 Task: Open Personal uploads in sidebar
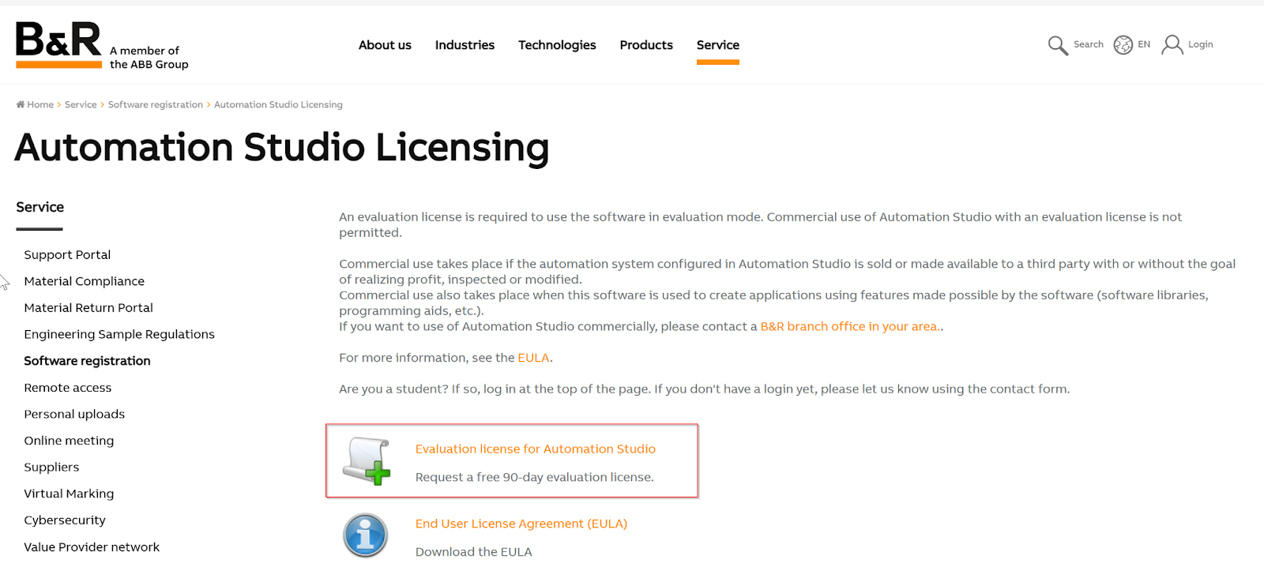click(74, 414)
